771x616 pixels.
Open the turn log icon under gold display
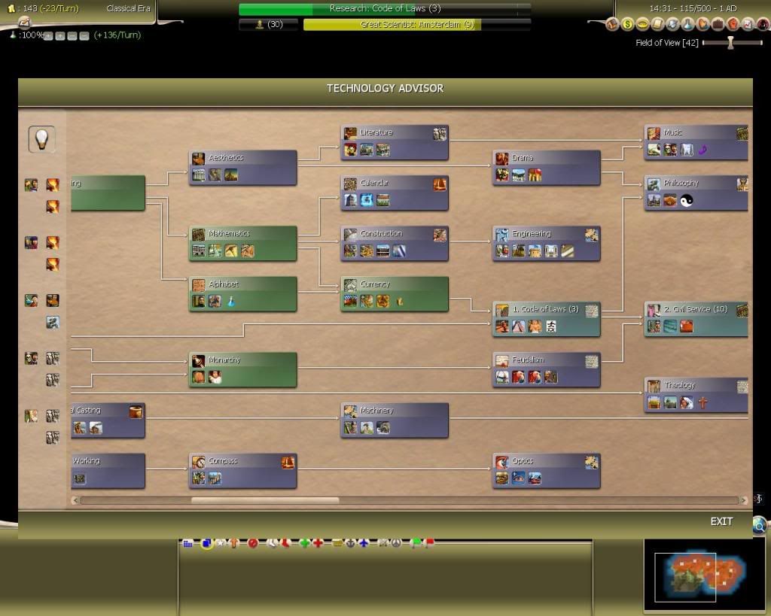click(x=24, y=22)
